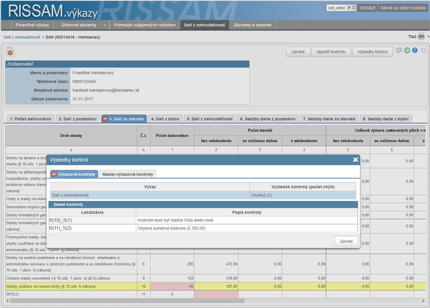Click the Odhlásiť button

point(367,8)
